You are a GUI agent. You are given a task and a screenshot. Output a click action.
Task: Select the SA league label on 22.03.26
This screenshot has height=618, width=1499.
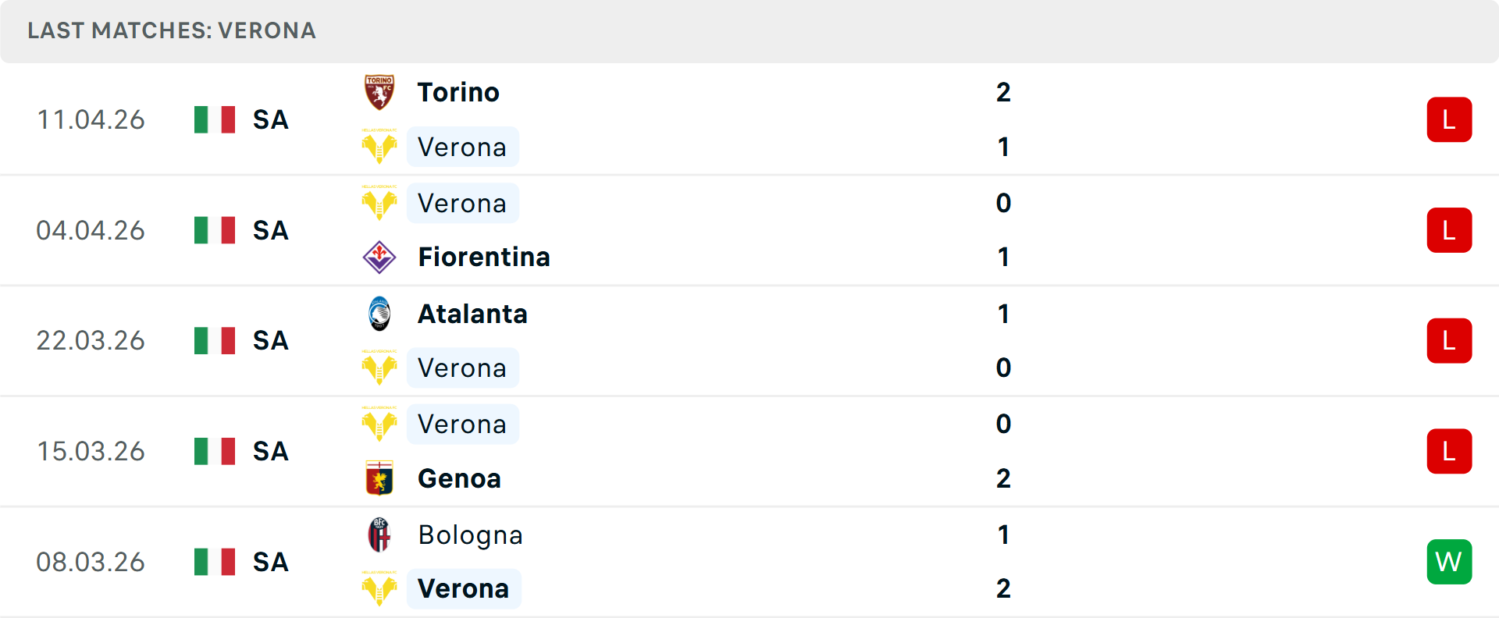coord(270,341)
